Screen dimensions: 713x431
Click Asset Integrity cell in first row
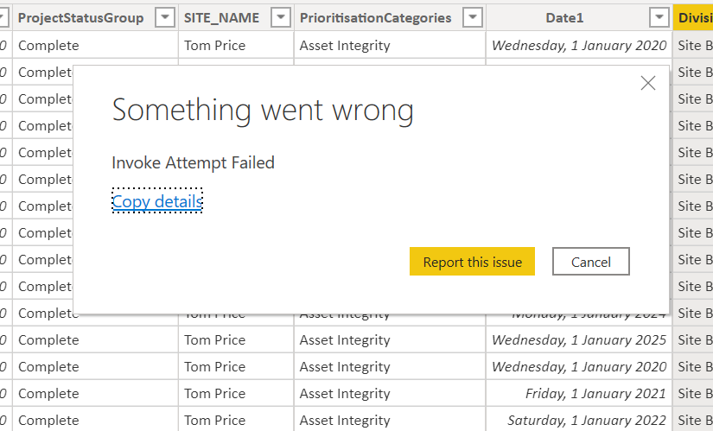(x=390, y=45)
